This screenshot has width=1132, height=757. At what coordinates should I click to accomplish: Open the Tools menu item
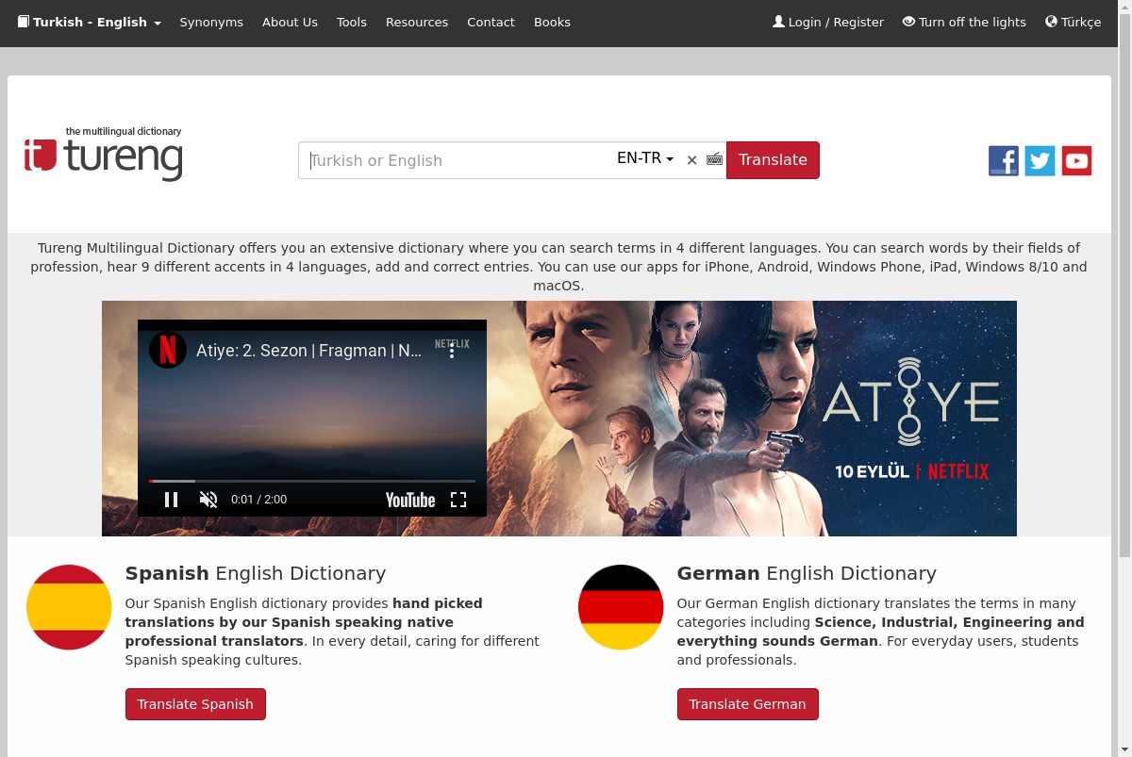352,22
